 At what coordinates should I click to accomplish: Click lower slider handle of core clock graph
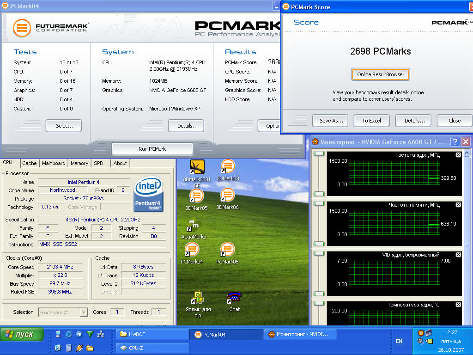point(319,194)
